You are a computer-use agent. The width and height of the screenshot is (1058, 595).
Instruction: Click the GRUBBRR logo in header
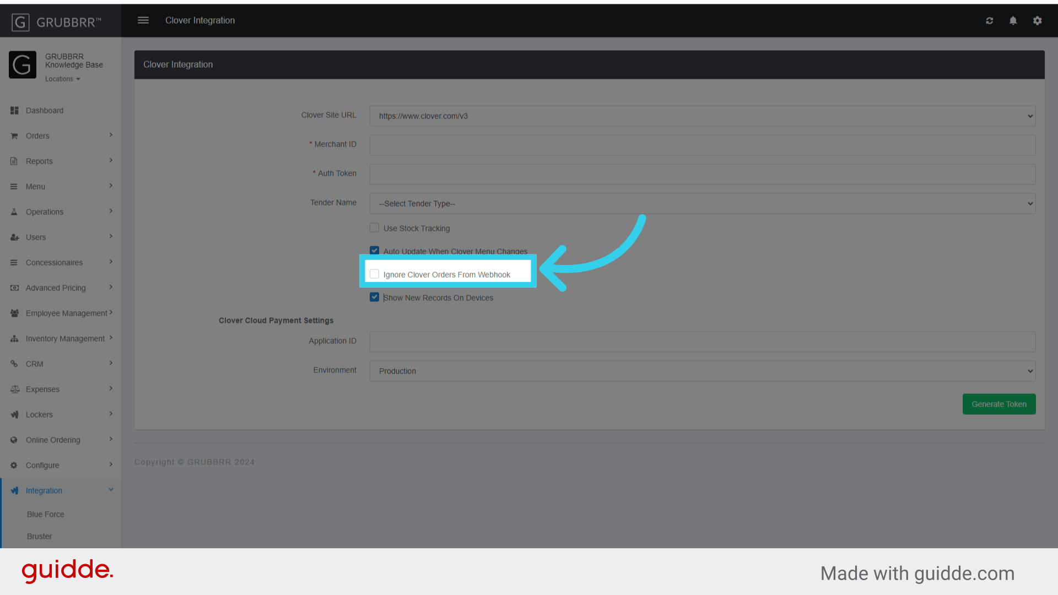pos(57,22)
